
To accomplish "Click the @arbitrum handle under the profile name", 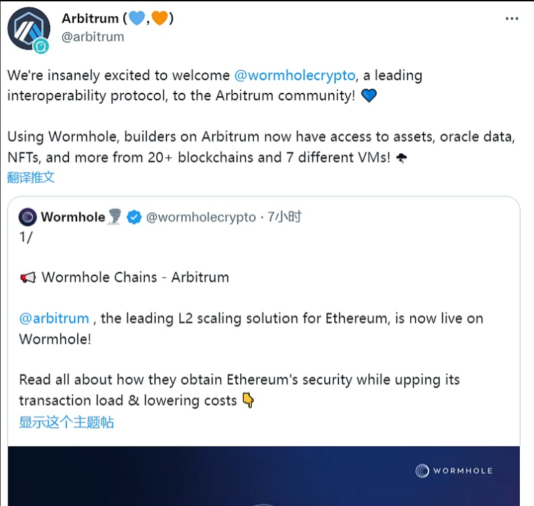I will [x=93, y=37].
